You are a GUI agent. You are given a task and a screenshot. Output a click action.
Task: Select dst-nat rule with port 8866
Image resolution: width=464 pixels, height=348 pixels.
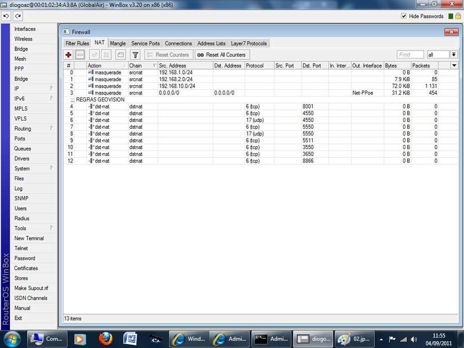coord(260,161)
